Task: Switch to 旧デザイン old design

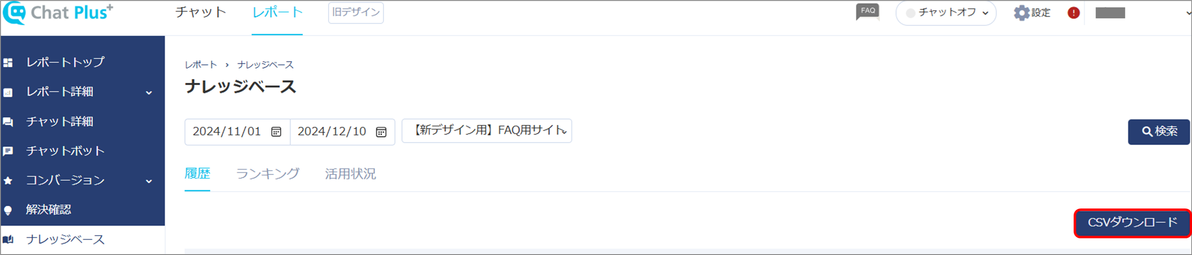Action: 356,13
